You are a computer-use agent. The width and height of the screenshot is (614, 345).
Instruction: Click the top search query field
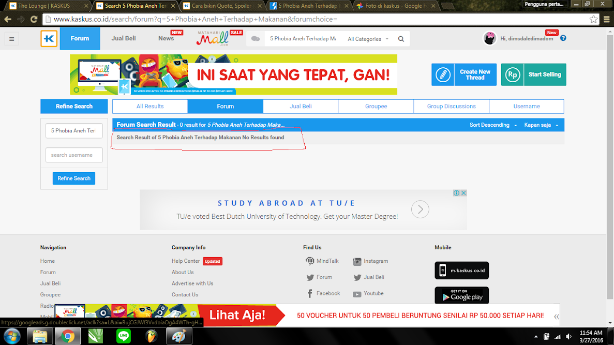point(303,39)
